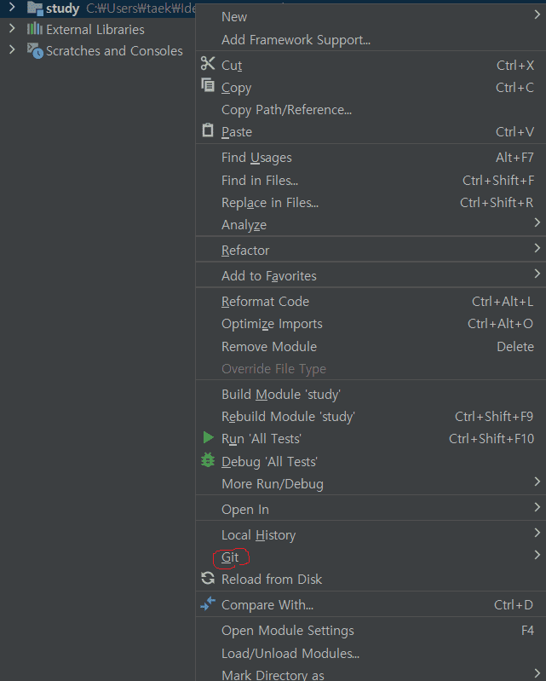The height and width of the screenshot is (681, 546).
Task: Click Compare With arrows icon
Action: click(208, 604)
